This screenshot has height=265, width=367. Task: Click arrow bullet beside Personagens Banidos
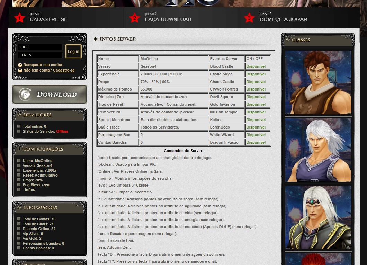19,243
